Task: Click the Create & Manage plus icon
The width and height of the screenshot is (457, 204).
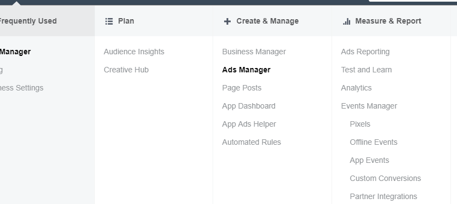Action: (227, 21)
